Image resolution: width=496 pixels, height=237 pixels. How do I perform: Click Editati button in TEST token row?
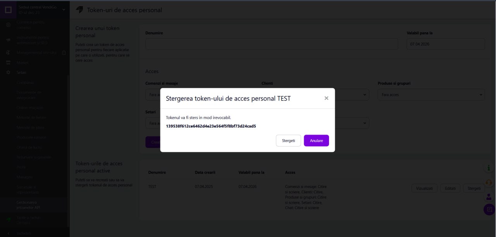tap(450, 188)
